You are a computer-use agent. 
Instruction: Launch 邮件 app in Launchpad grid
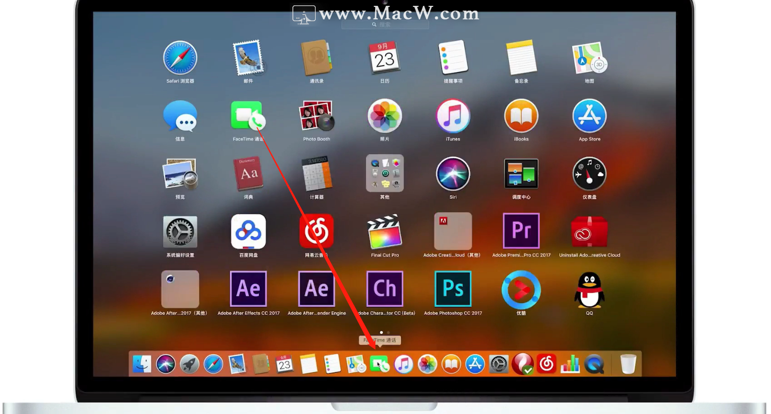[x=248, y=58]
